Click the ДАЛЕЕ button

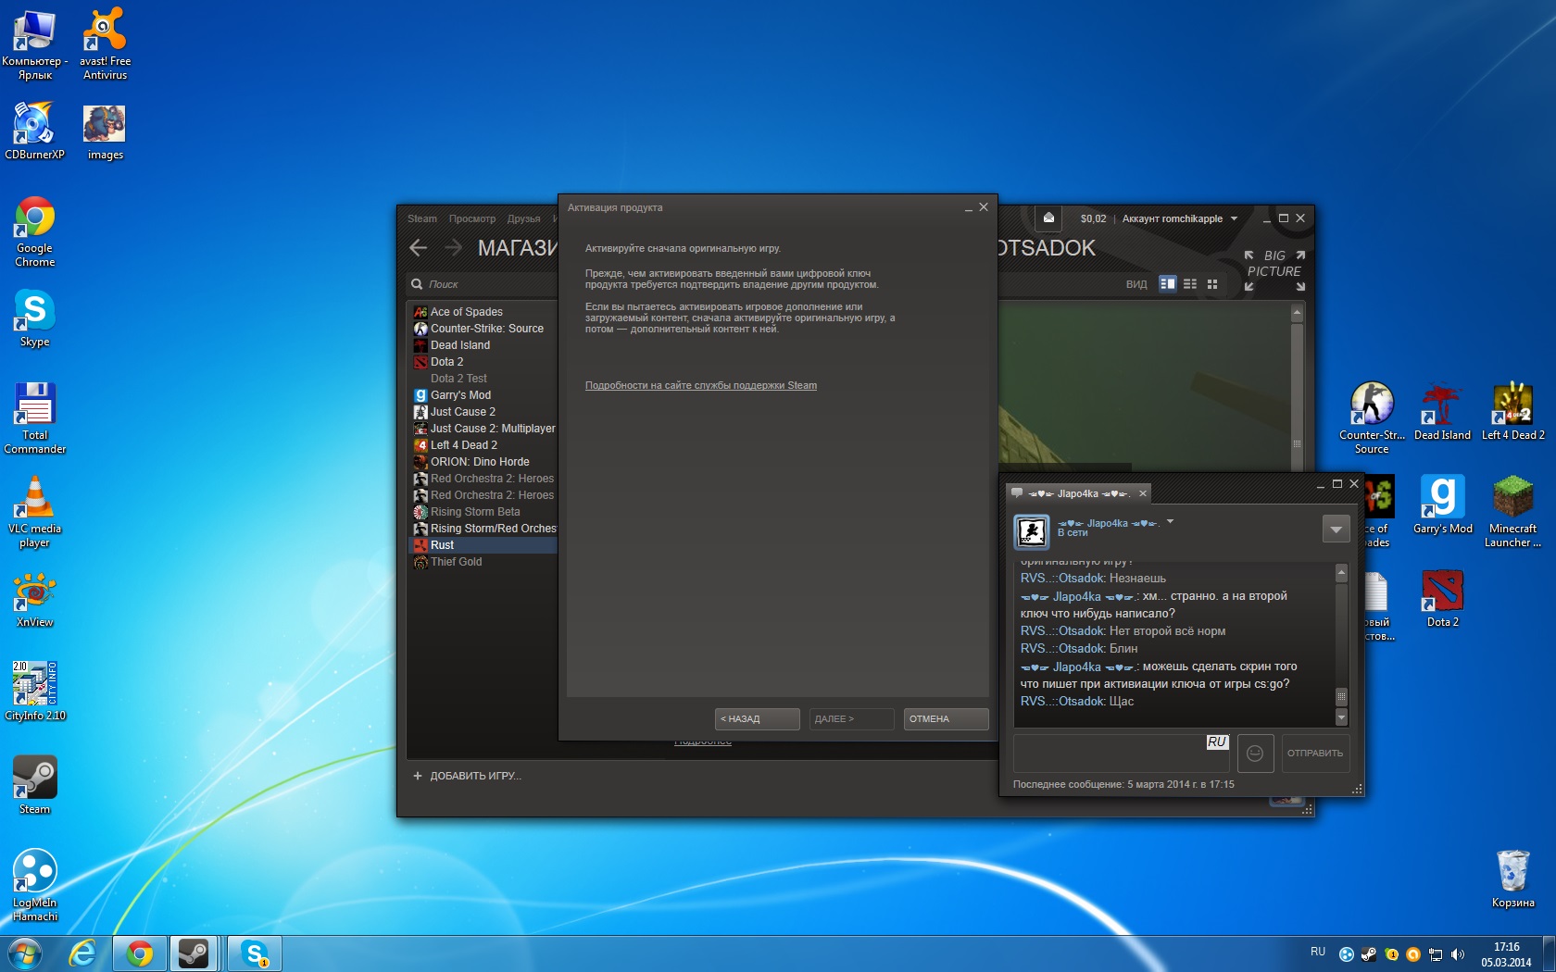click(x=852, y=719)
